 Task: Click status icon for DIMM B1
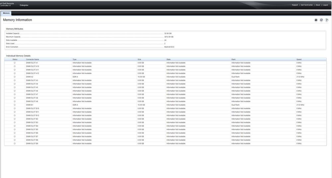pos(15,105)
